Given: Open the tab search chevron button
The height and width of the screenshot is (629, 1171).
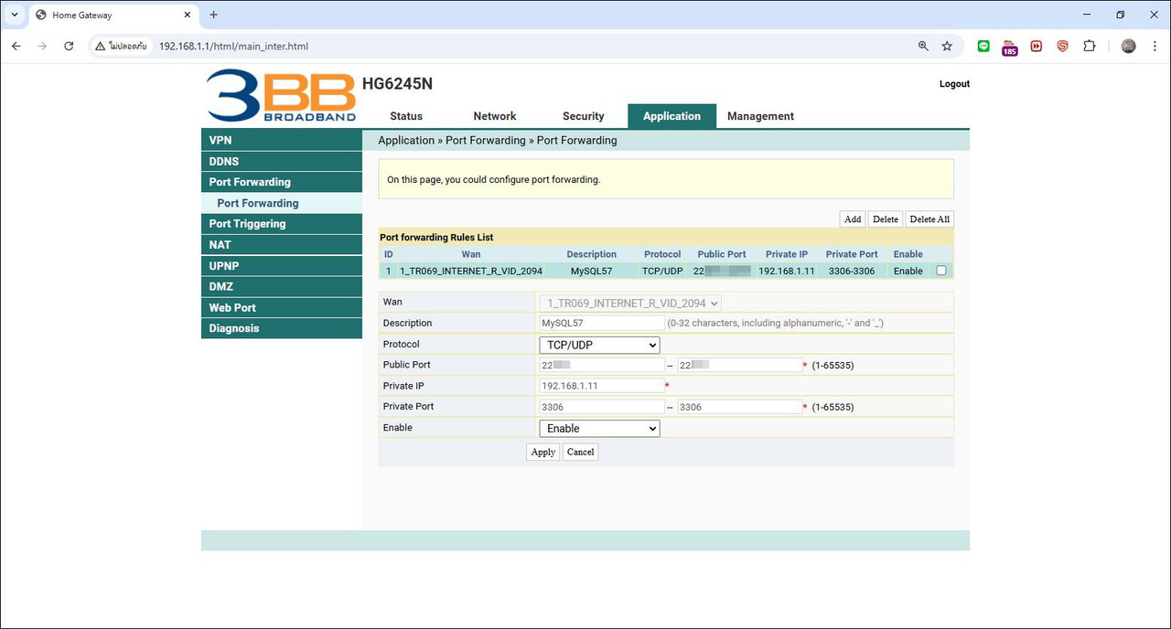Looking at the screenshot, I should point(15,15).
